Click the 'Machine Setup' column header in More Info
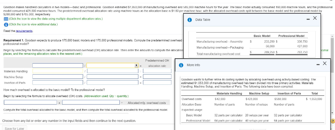 [259, 94]
